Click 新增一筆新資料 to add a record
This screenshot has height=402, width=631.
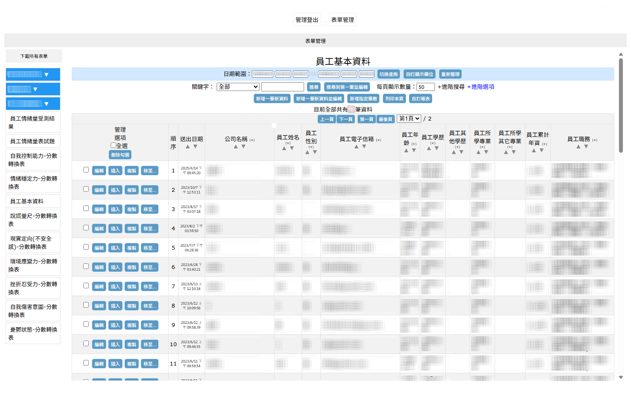[x=272, y=99]
